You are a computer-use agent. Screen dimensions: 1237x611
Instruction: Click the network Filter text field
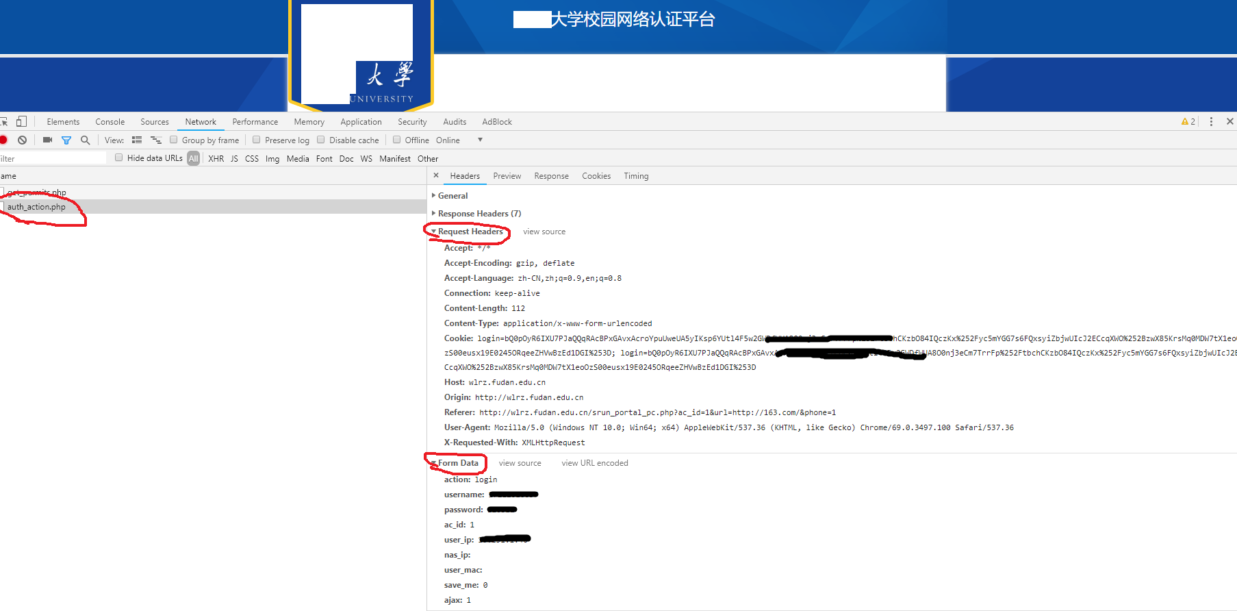[53, 158]
